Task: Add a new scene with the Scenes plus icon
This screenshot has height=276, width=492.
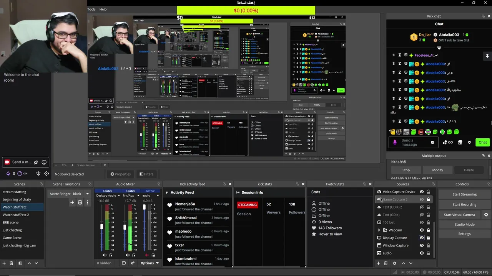Action: coord(4,263)
